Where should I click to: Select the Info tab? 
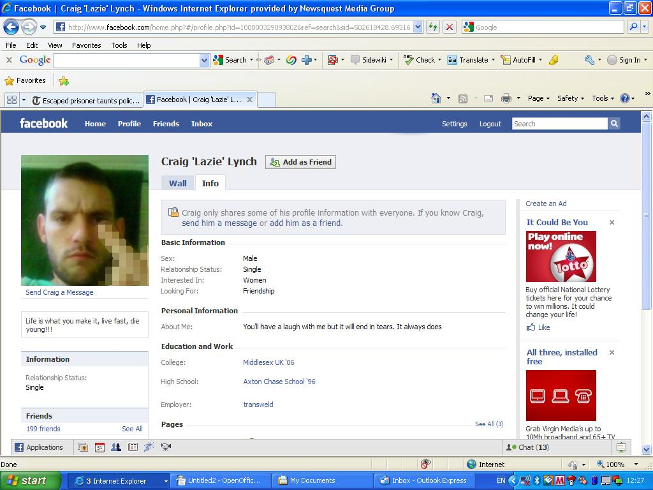(210, 183)
